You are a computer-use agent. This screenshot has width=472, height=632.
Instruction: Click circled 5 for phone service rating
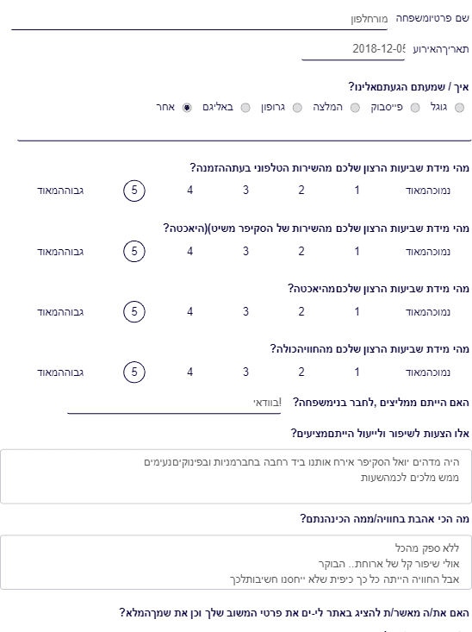point(134,191)
